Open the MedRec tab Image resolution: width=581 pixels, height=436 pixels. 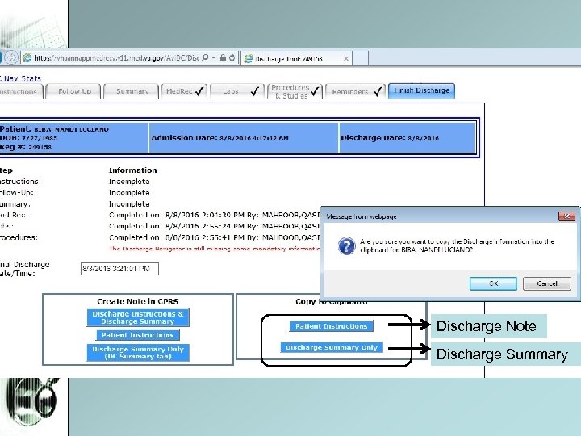(x=185, y=91)
